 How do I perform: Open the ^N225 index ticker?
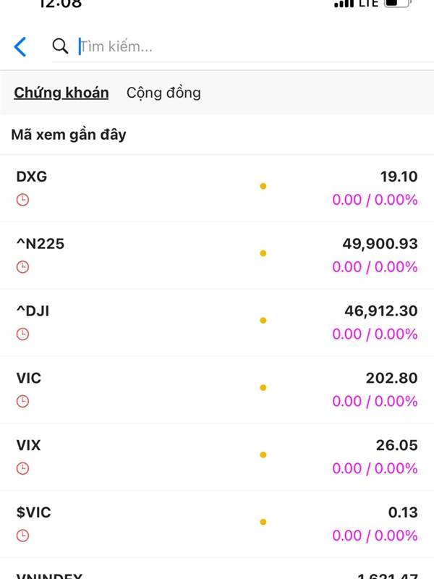(x=40, y=244)
